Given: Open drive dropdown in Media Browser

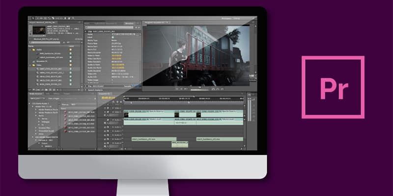Looking at the screenshot, I should pyautogui.click(x=37, y=98).
